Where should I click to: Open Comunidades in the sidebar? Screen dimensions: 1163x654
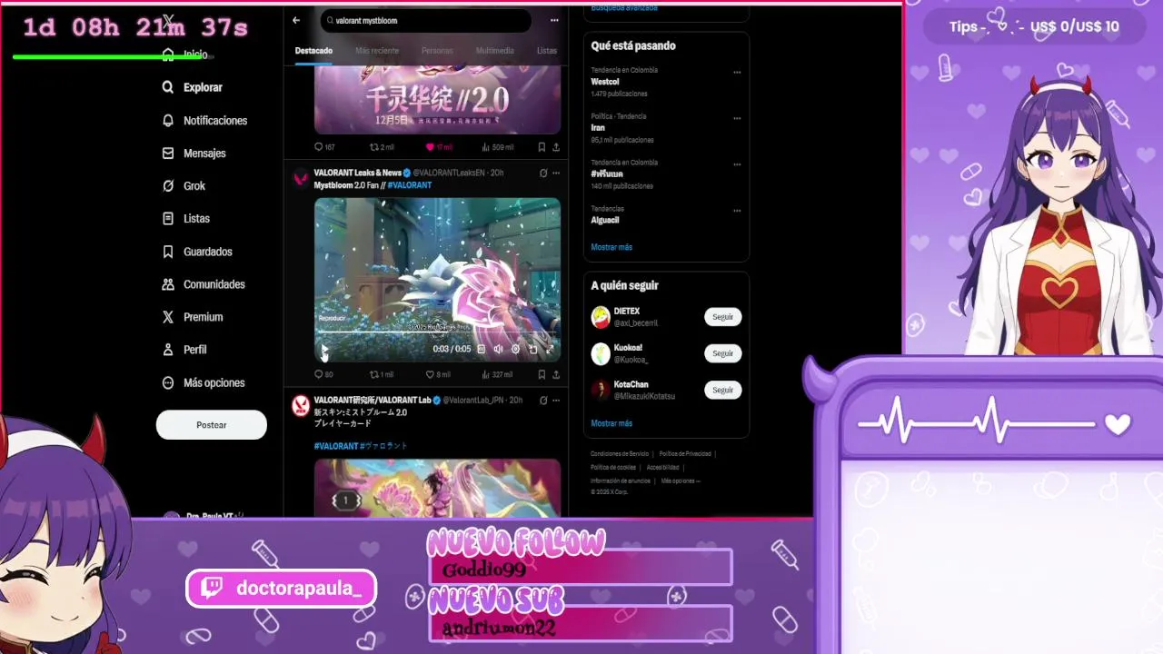pos(204,283)
